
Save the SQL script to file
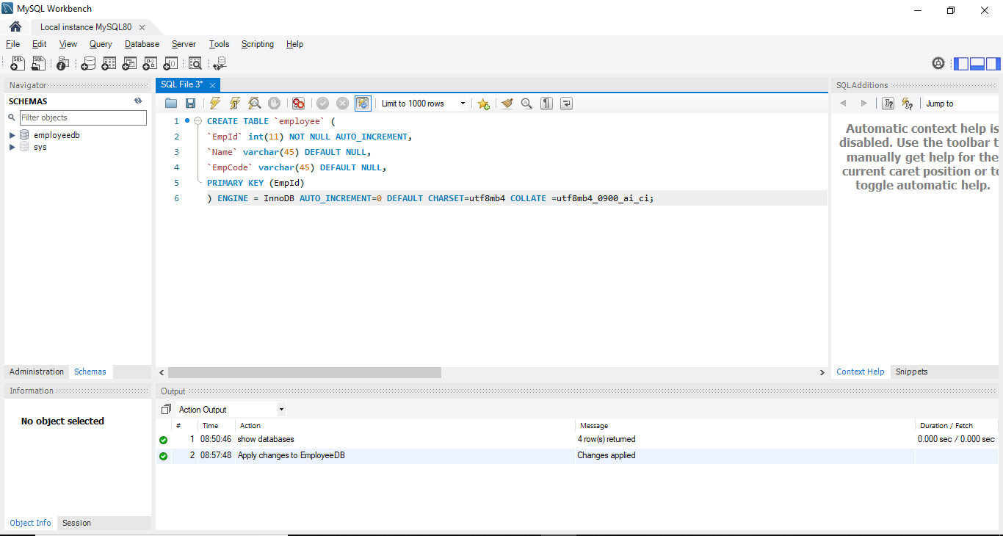[x=190, y=104]
